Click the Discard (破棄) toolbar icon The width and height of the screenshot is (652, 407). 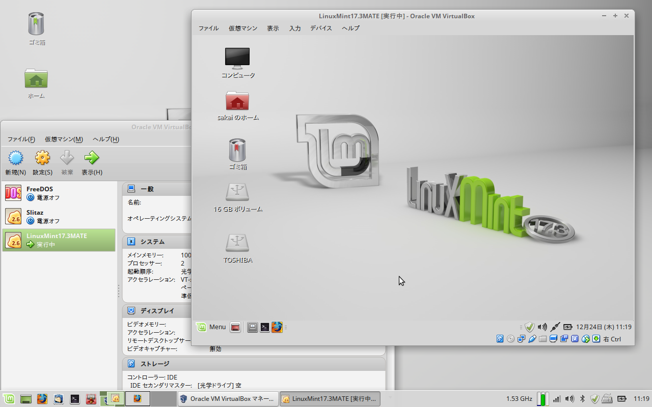pos(67,158)
